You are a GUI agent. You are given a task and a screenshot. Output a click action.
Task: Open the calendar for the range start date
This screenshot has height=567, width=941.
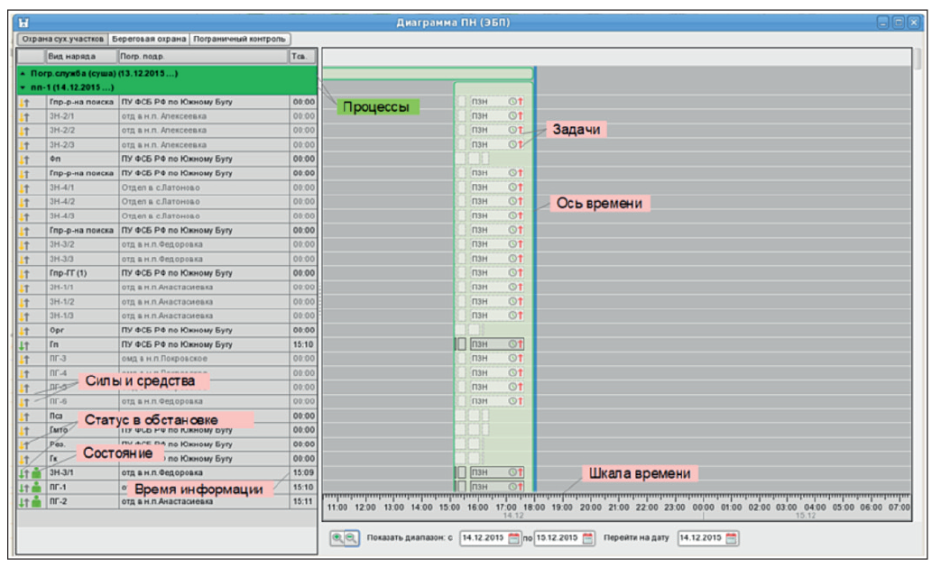tap(513, 538)
